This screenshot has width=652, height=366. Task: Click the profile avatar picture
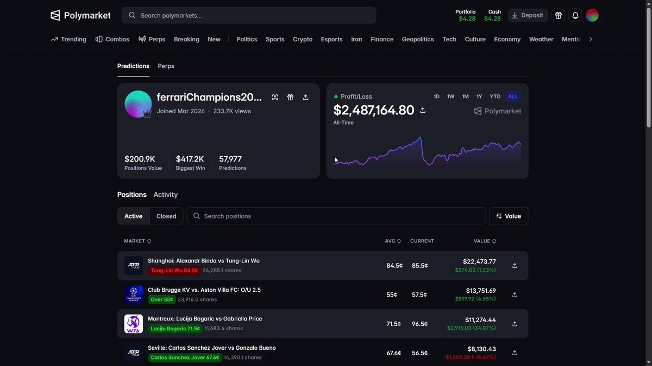point(138,104)
